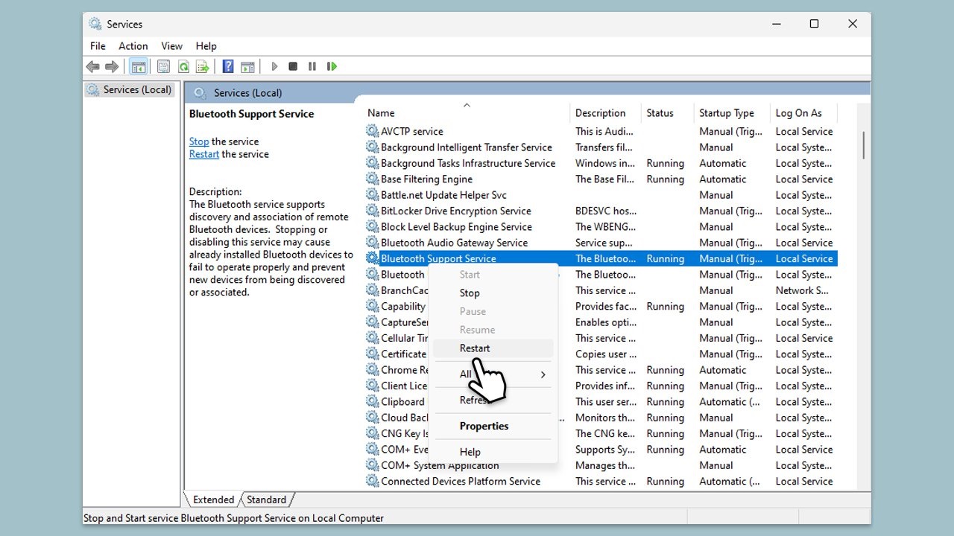Click the Restart the service link
This screenshot has width=954, height=536.
203,154
